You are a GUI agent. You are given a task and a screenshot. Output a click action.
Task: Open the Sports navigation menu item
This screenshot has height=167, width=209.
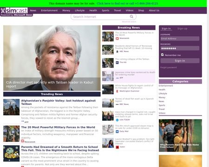(x=105, y=11)
